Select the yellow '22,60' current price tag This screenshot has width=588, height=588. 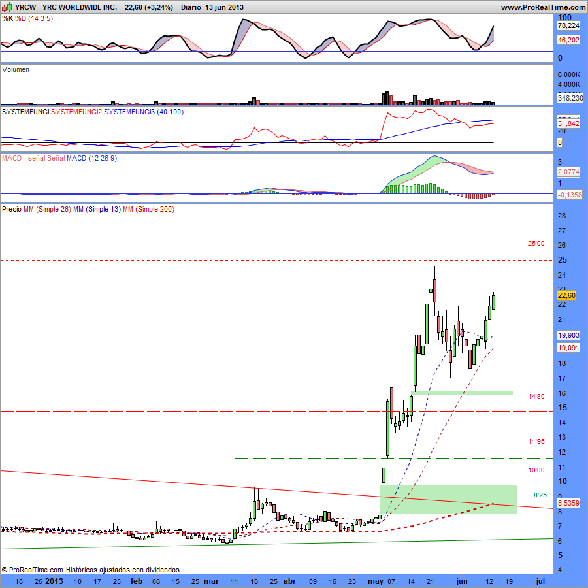pyautogui.click(x=566, y=295)
